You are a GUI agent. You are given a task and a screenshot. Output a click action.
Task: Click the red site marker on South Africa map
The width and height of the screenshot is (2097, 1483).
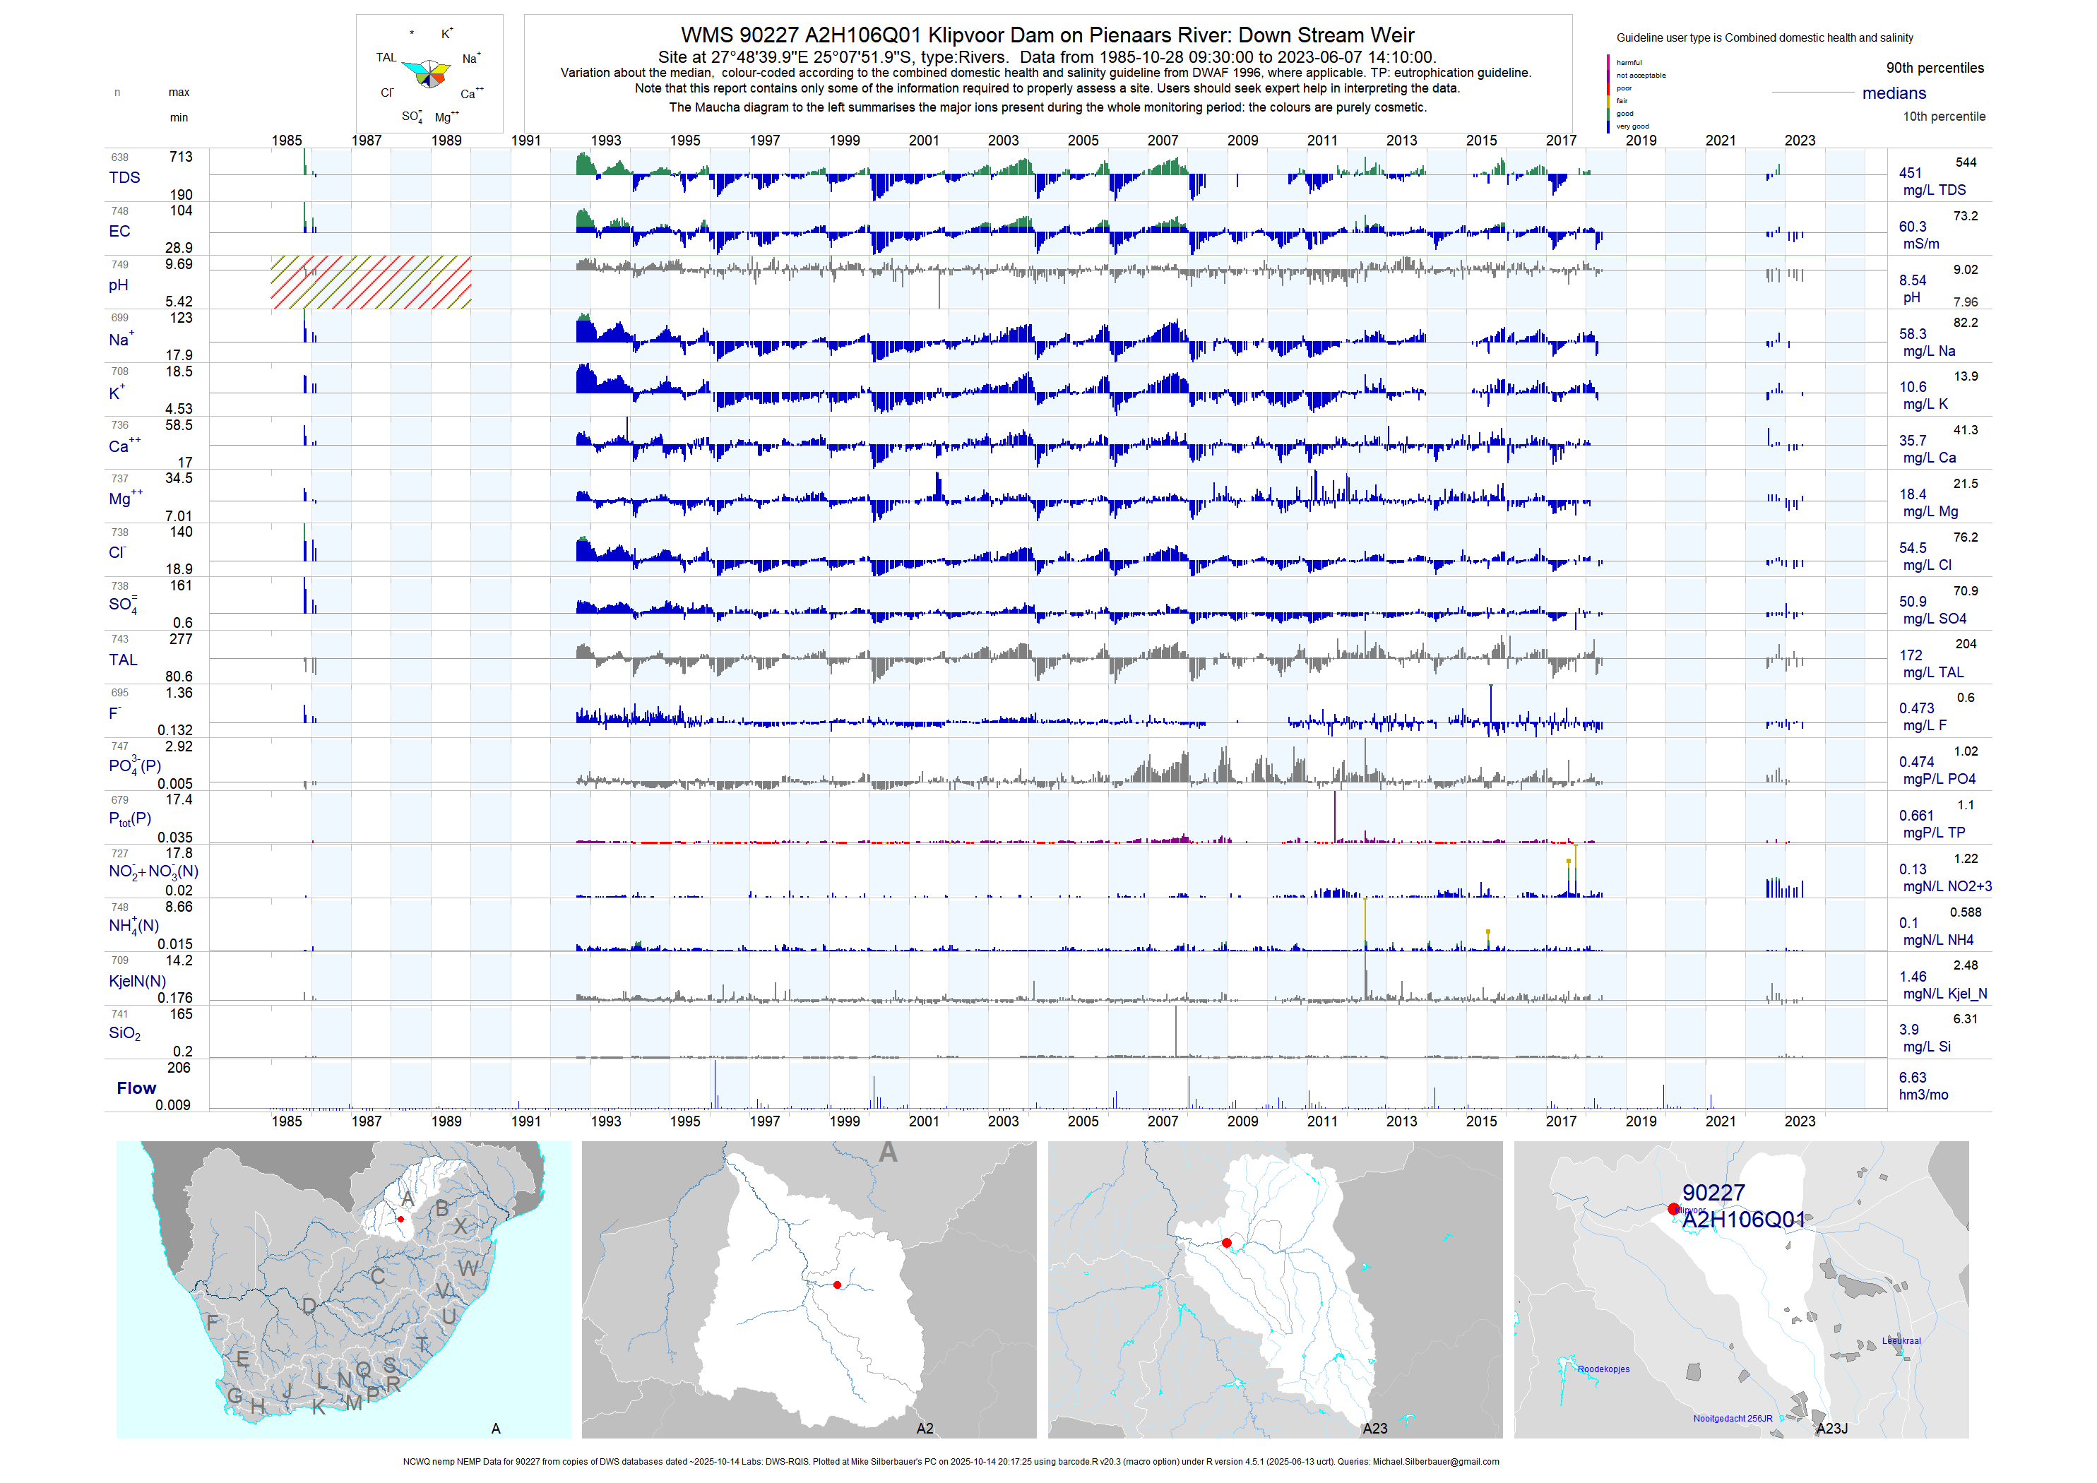point(400,1219)
